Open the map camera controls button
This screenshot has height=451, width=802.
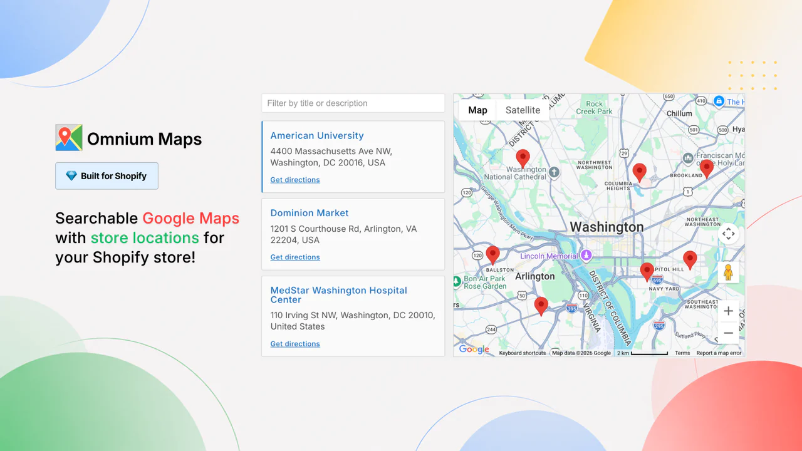coord(728,234)
